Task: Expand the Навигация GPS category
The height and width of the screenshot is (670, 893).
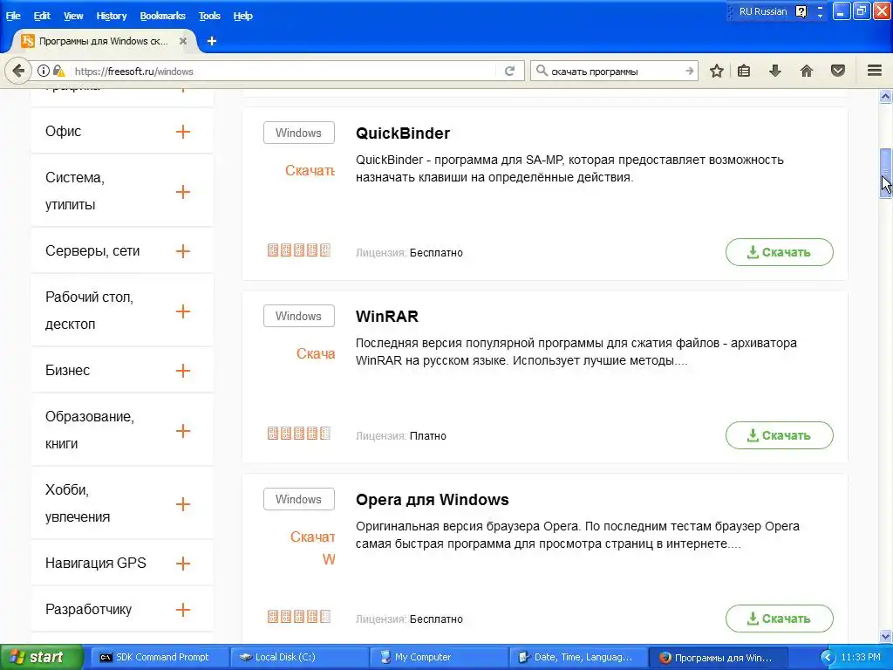Action: pyautogui.click(x=183, y=564)
